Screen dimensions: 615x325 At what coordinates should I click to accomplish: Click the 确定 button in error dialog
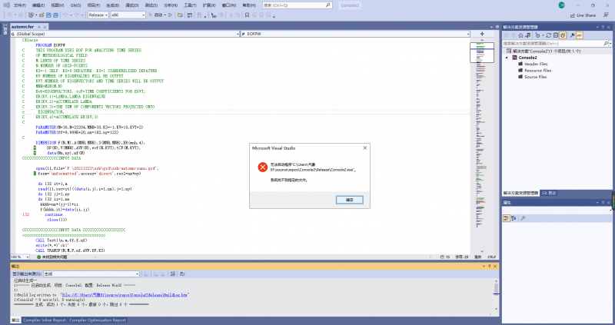[x=350, y=199]
